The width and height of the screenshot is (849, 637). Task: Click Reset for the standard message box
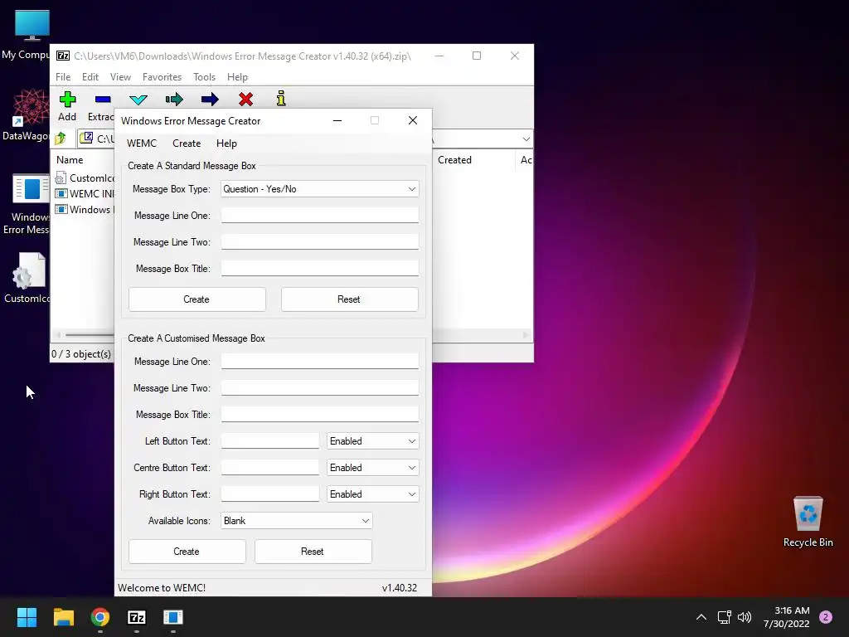349,299
